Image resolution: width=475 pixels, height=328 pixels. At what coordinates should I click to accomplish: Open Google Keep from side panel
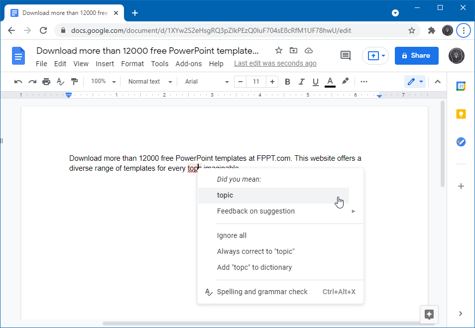coord(461,114)
